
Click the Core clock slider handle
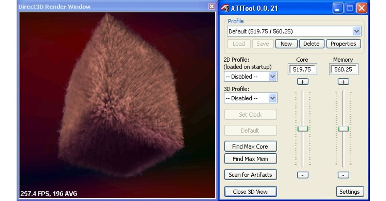pos(303,129)
